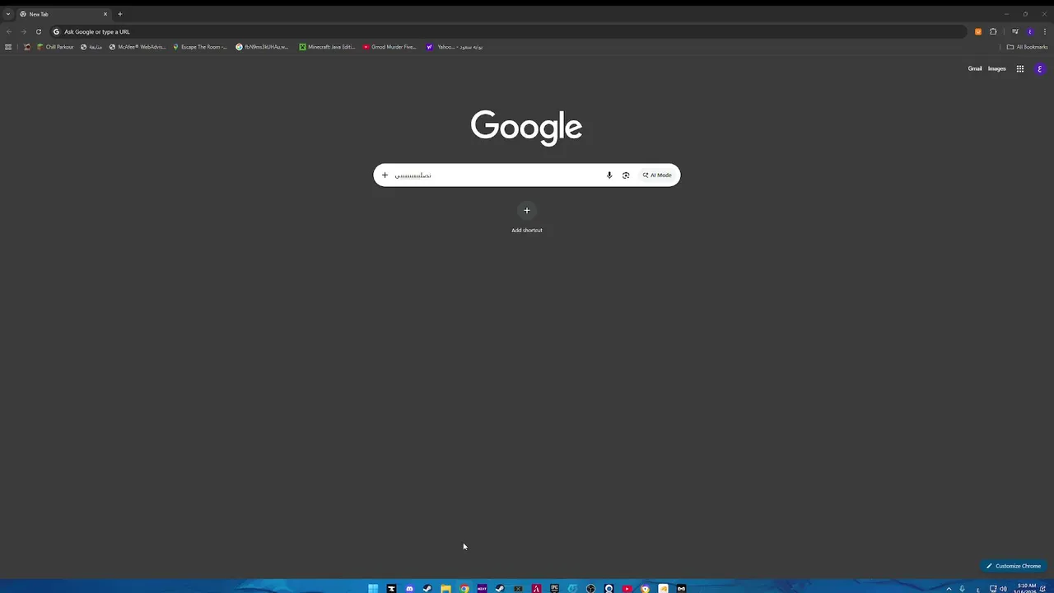
Task: Click the Customize Chrome button
Action: tap(1014, 566)
